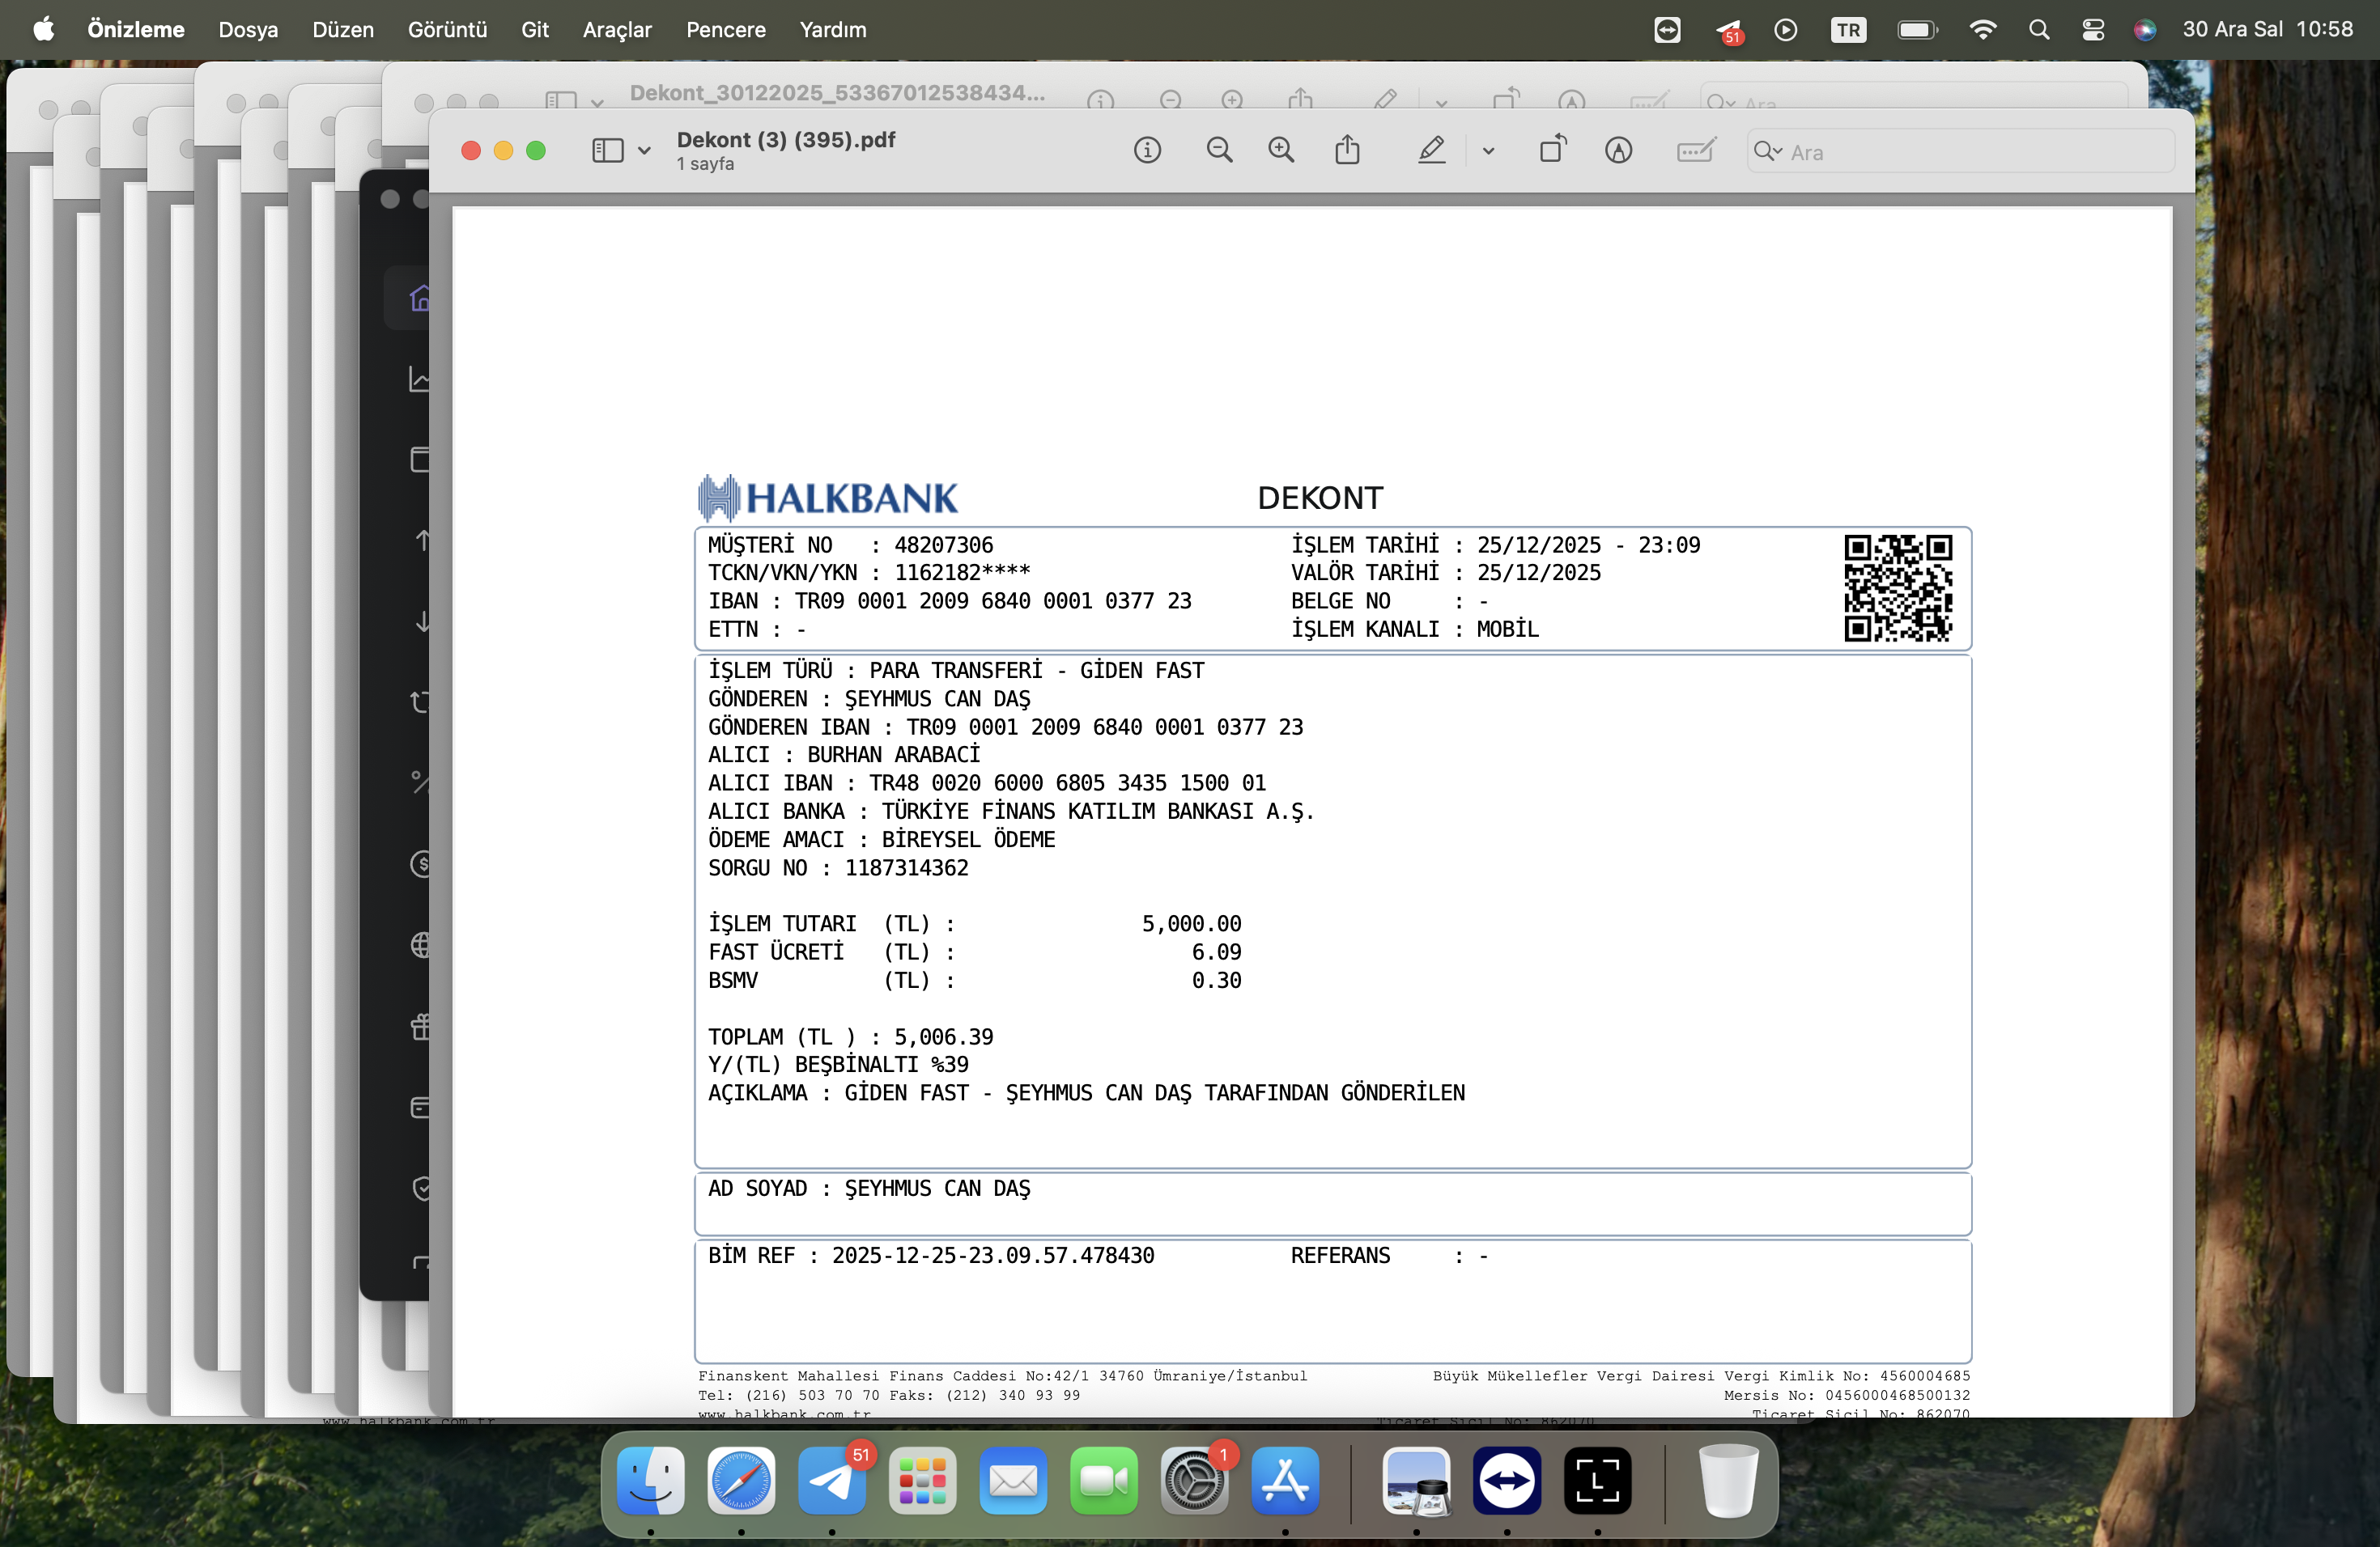Open the sidebar view button in Preview toolbar
The height and width of the screenshot is (1547, 2380).
tap(607, 151)
